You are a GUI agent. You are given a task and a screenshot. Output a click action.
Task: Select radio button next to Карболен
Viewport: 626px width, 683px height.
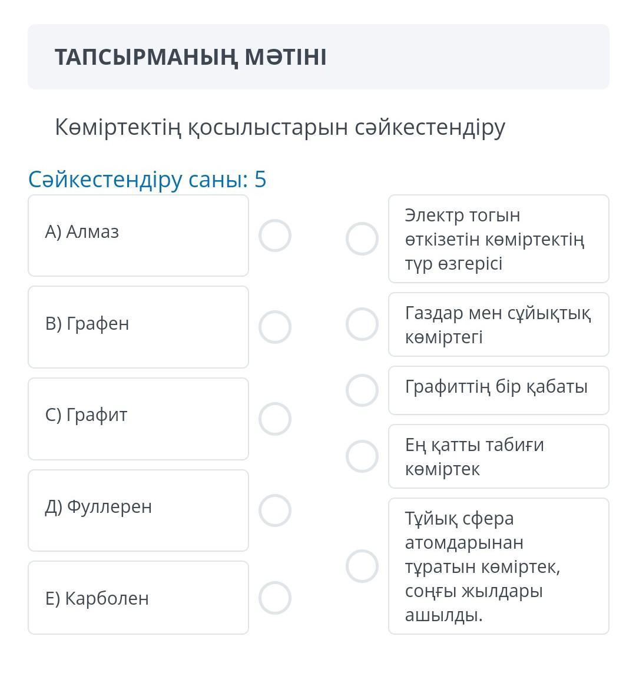(275, 598)
